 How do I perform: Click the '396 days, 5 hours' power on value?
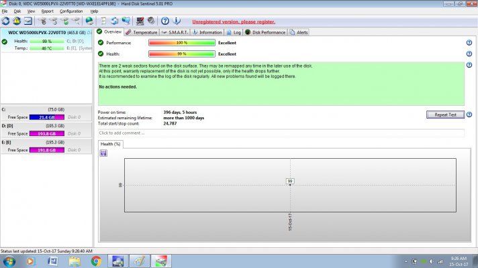point(180,113)
